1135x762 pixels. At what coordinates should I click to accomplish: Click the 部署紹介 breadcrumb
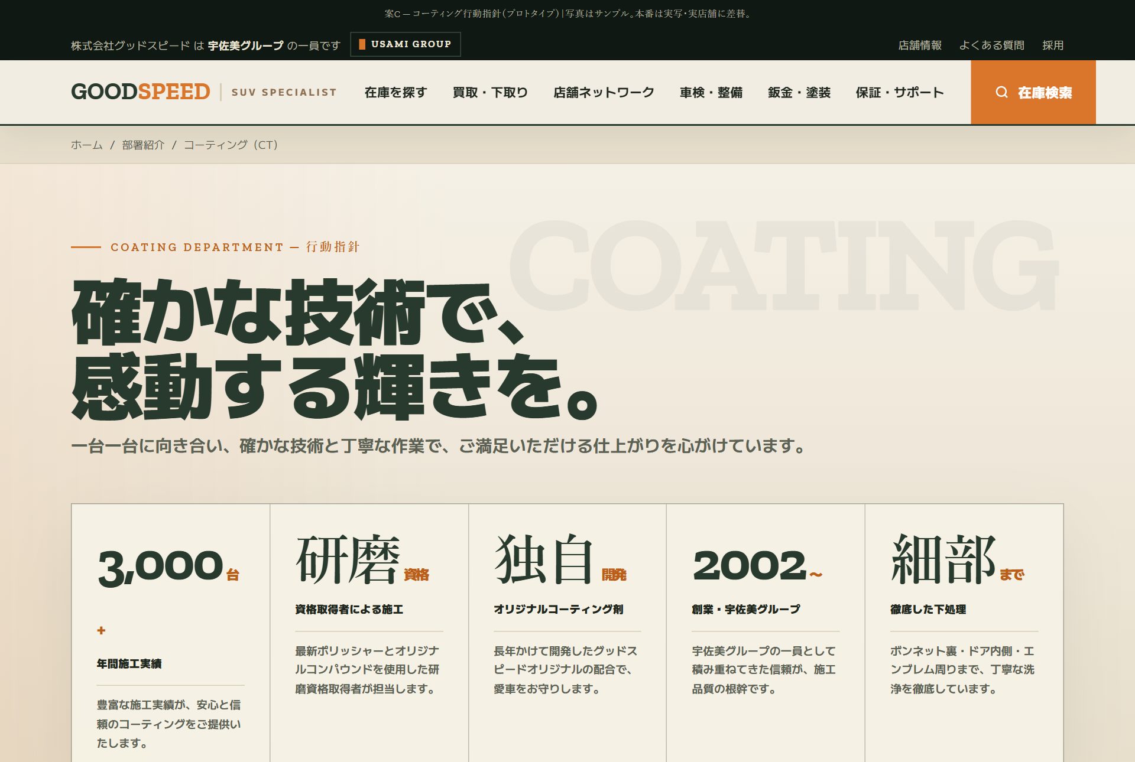pyautogui.click(x=143, y=145)
